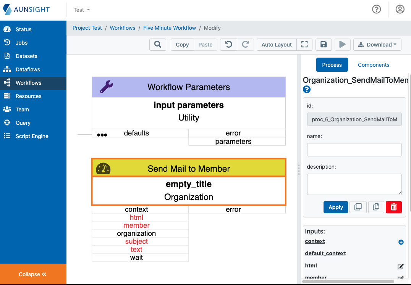
Task: Run the workflow with the play icon
Action: (342, 45)
